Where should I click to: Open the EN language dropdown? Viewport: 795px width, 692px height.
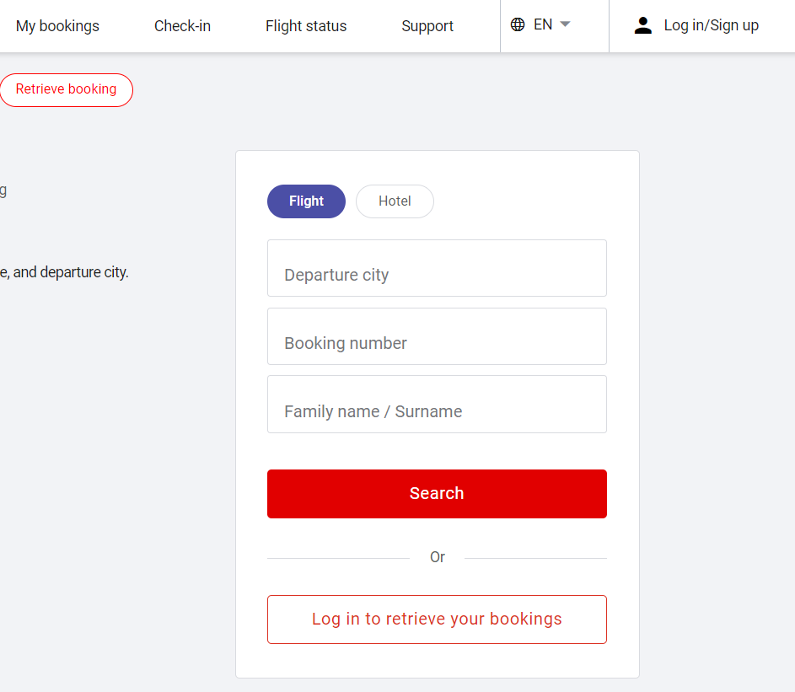click(543, 24)
